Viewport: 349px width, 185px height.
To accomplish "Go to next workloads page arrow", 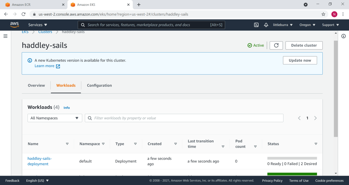I will [x=315, y=118].
